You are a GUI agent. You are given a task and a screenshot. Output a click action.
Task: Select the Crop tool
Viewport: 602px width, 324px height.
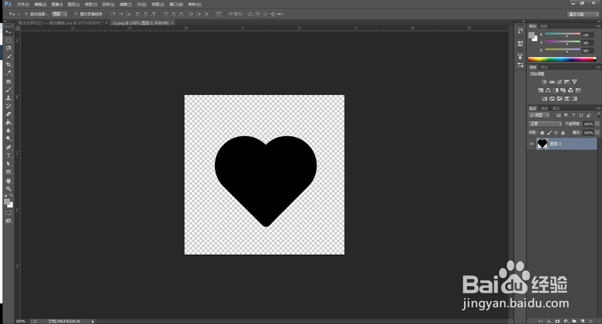8,64
